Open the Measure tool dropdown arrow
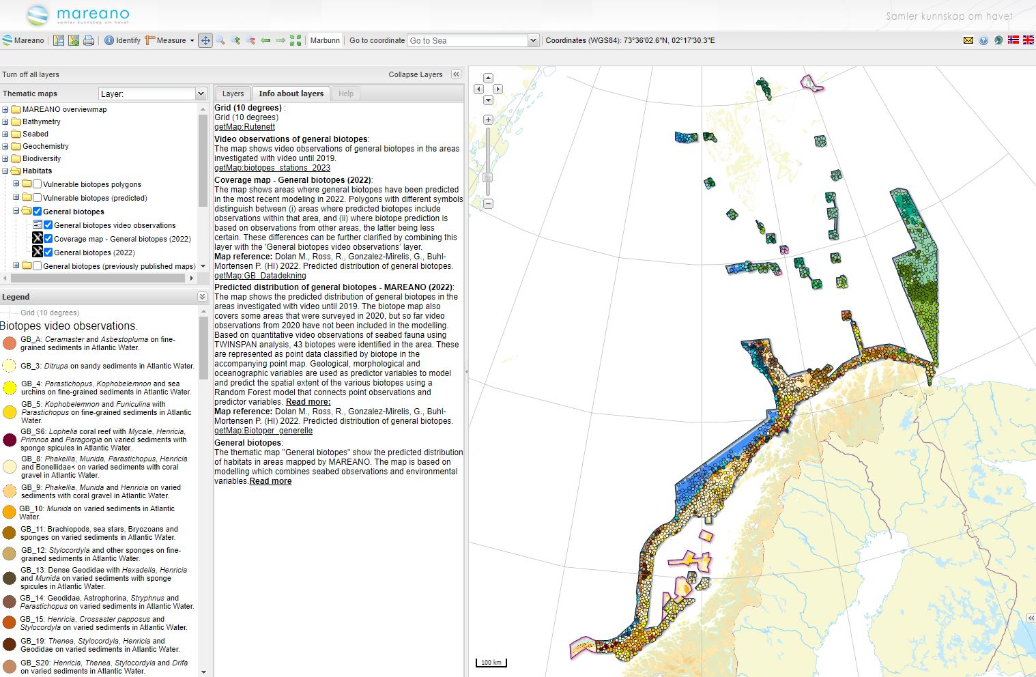 click(x=190, y=40)
